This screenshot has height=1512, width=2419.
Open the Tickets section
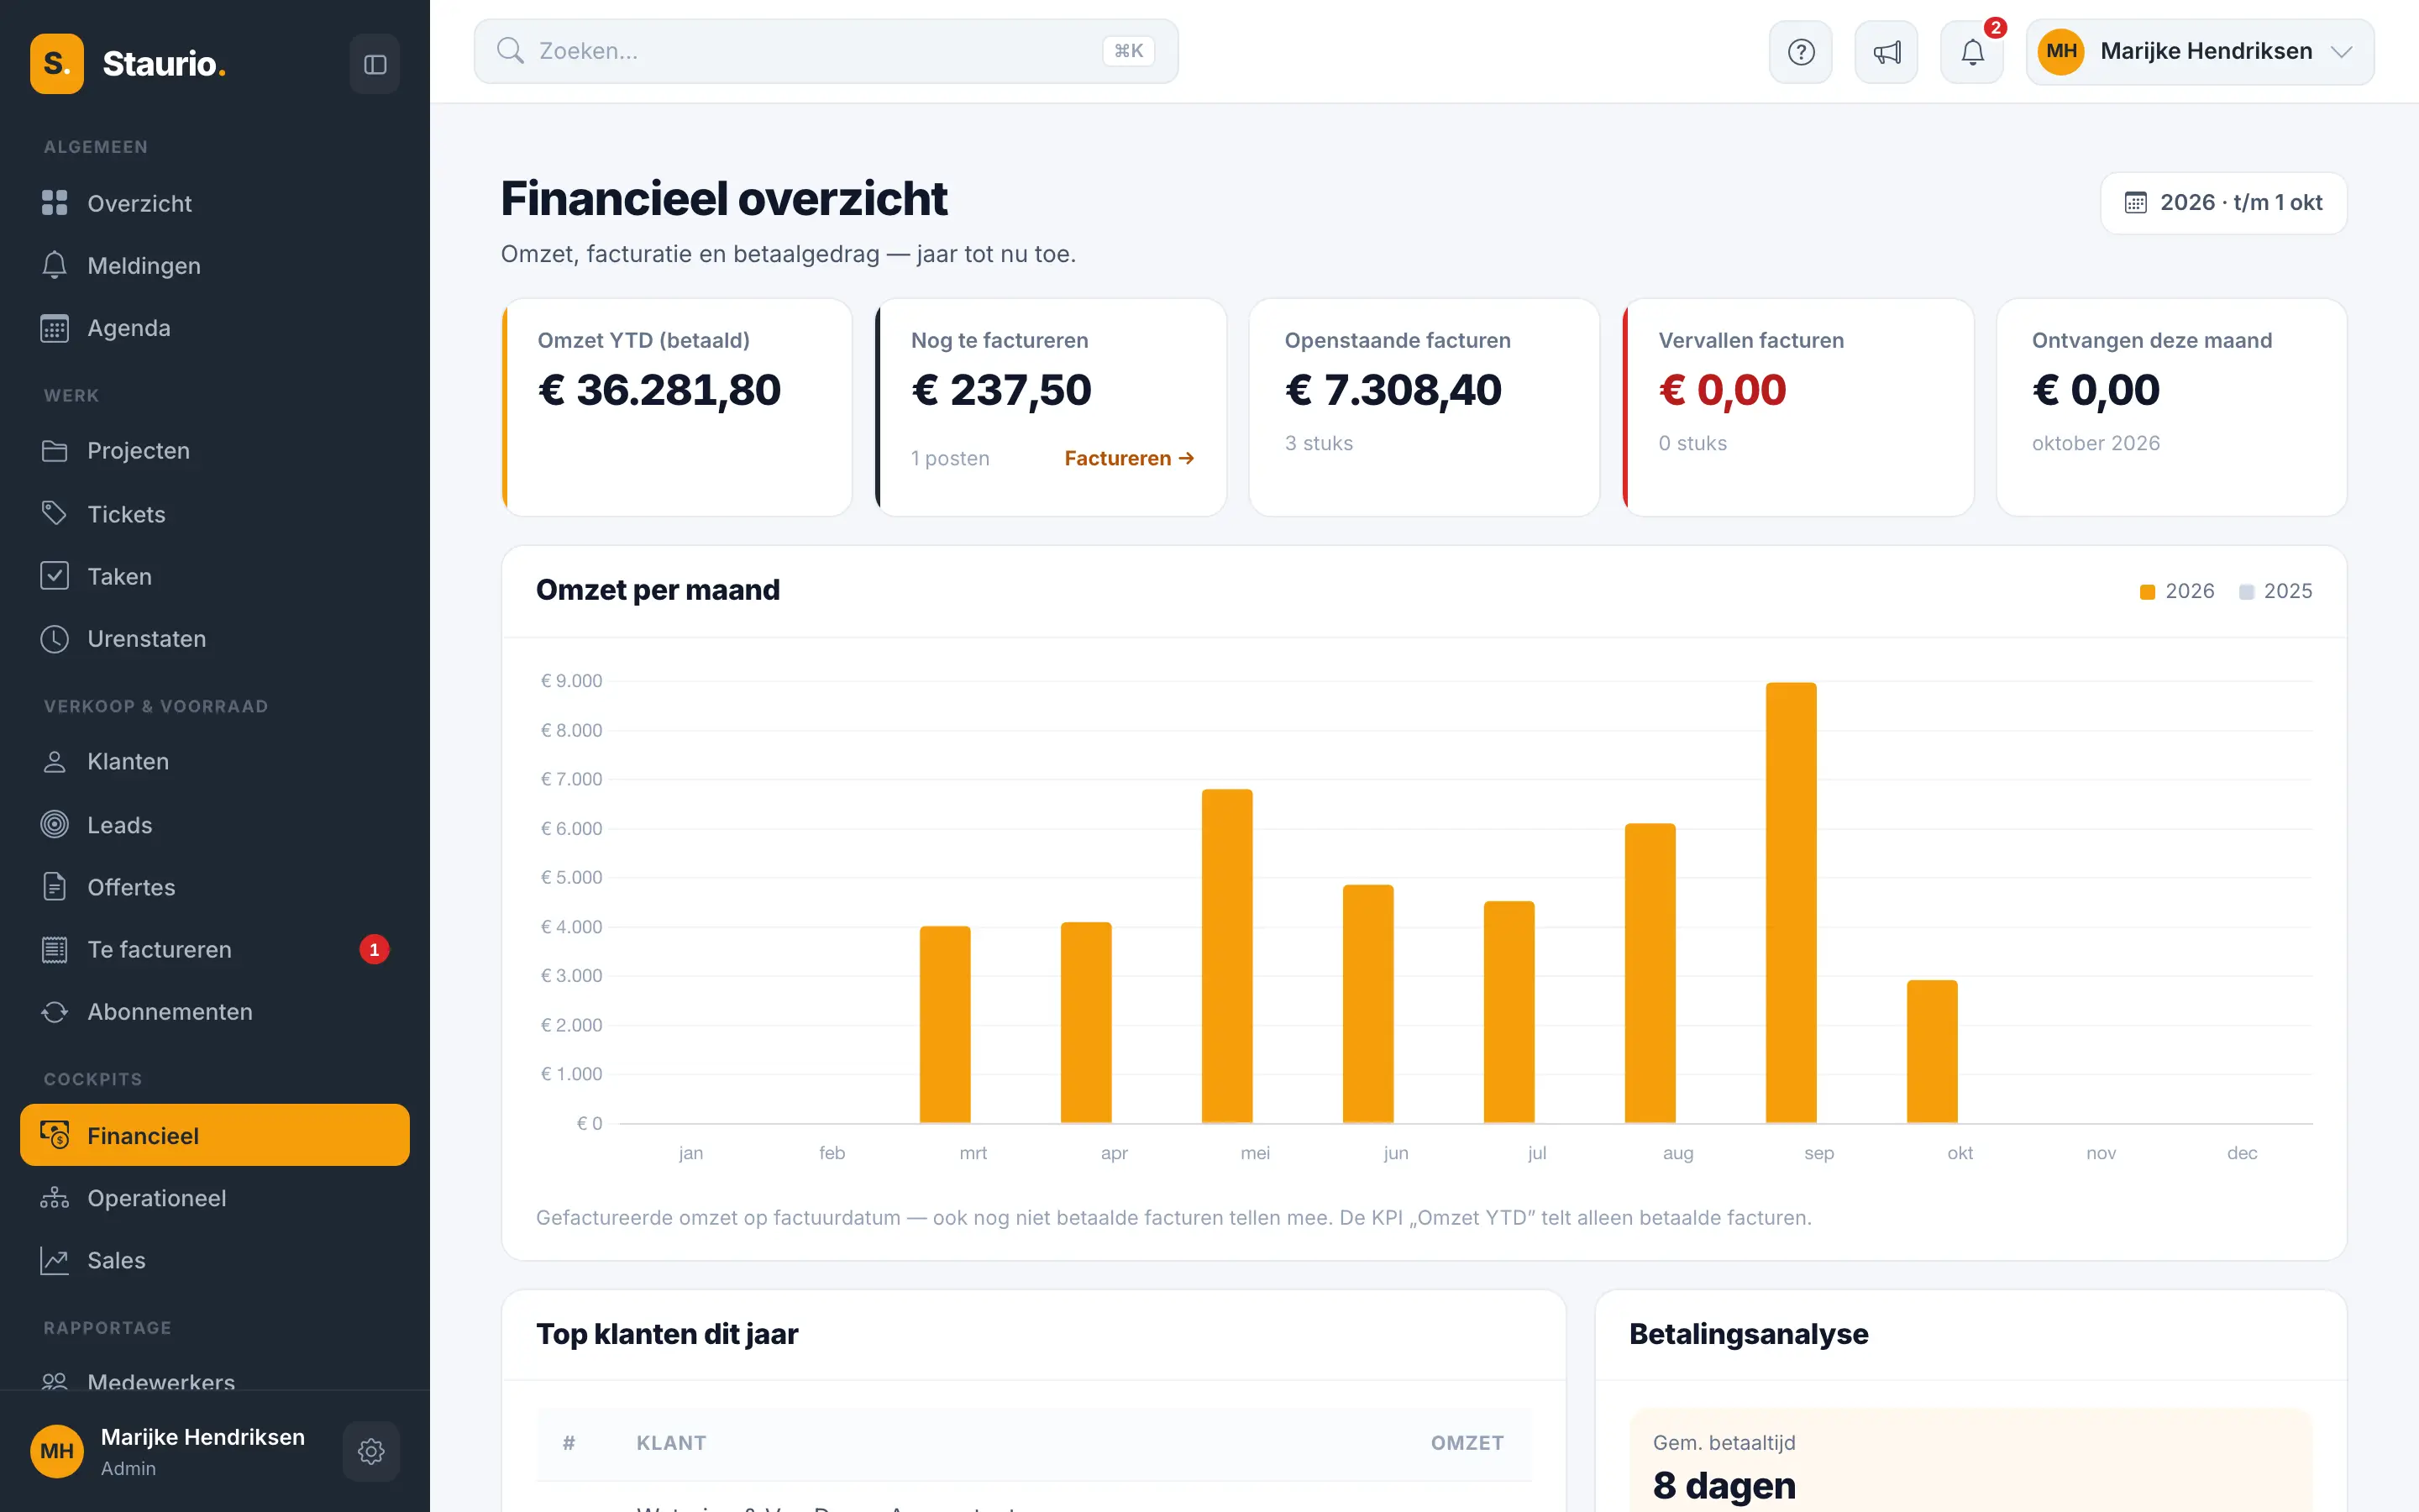pyautogui.click(x=215, y=514)
